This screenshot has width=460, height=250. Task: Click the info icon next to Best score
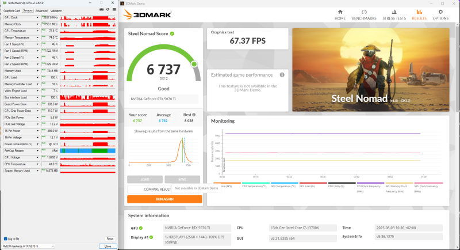(x=194, y=115)
